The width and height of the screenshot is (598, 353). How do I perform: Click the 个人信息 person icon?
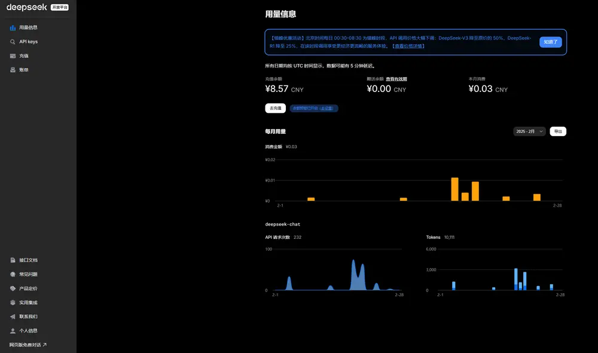(x=12, y=330)
